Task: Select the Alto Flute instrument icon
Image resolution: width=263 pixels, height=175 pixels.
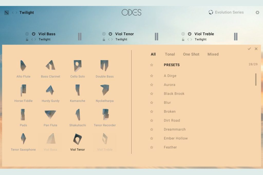Action: tap(23, 66)
